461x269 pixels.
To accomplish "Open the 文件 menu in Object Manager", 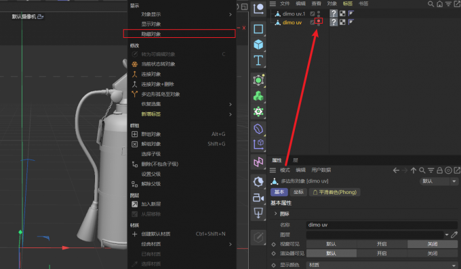I will 285,4.
